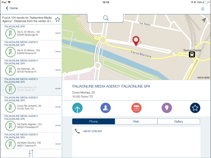The width and height of the screenshot is (211, 158).
Task: Tap the 15:19 clock in status bar
Action: (106, 2)
